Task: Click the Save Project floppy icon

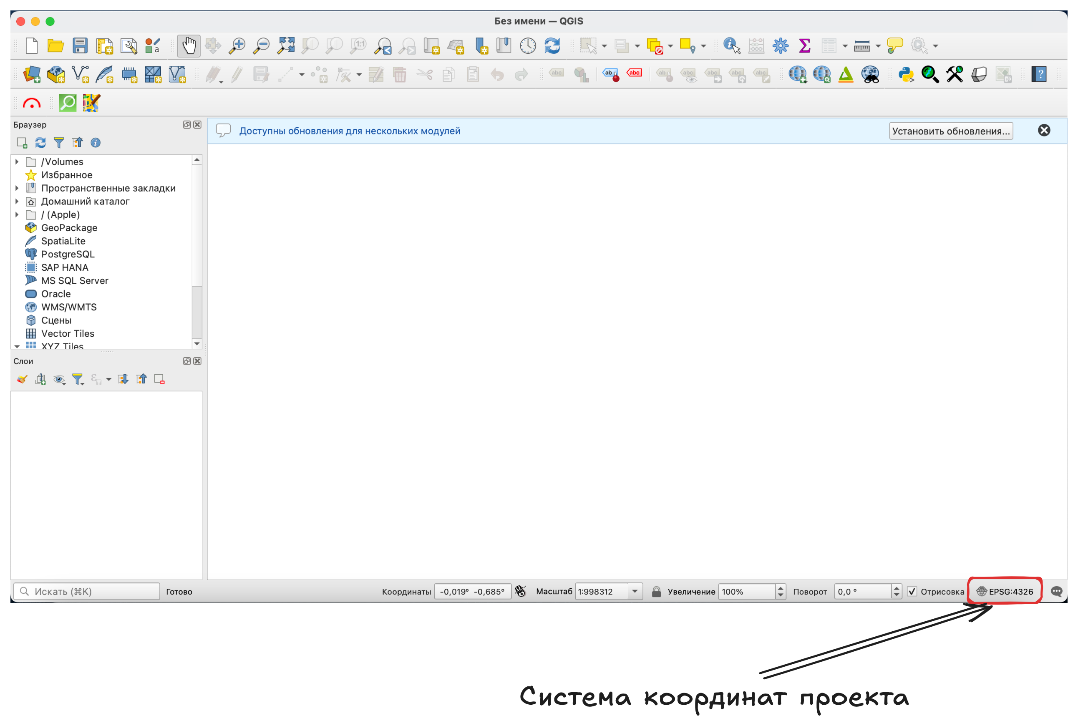Action: coord(80,45)
